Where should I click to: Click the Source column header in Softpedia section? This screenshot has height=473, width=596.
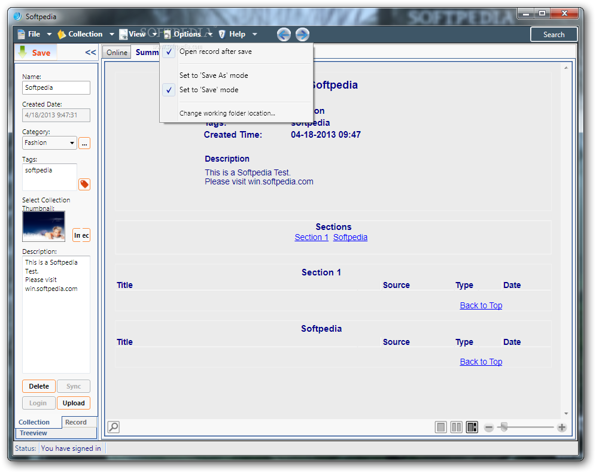pos(396,342)
